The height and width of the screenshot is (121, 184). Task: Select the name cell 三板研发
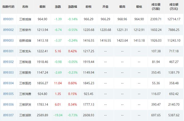[25, 105]
